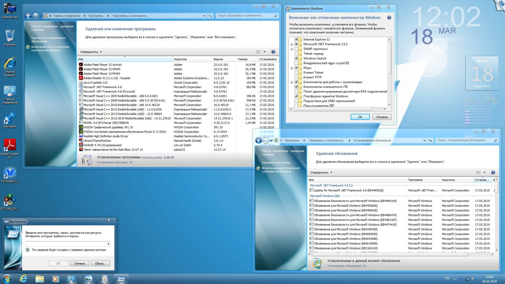
Task: Sort programs by Издатель column header
Action: [192, 59]
